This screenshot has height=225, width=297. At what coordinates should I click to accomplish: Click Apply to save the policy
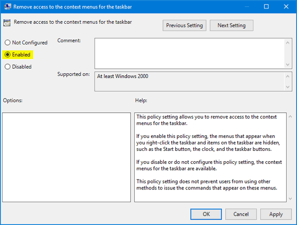point(276,214)
